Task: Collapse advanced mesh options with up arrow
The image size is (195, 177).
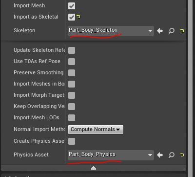Action: 94,168
